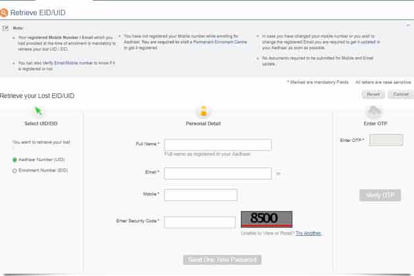Choose Enrolment Number (EID) radio option

(x=15, y=171)
